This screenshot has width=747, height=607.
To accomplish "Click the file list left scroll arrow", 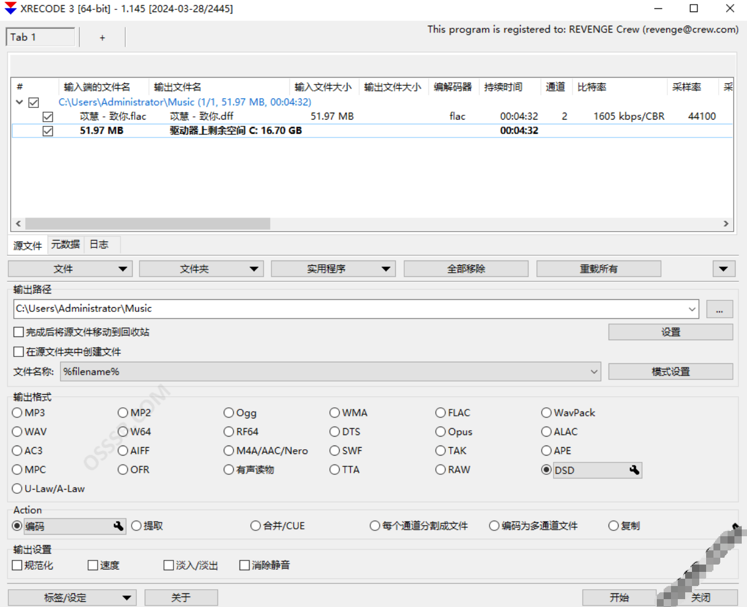I will (18, 224).
